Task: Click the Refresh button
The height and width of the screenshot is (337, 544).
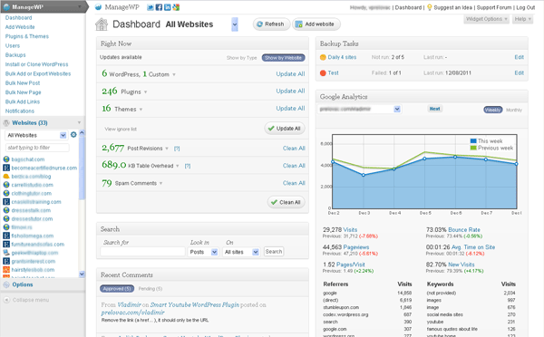Action: 271,24
